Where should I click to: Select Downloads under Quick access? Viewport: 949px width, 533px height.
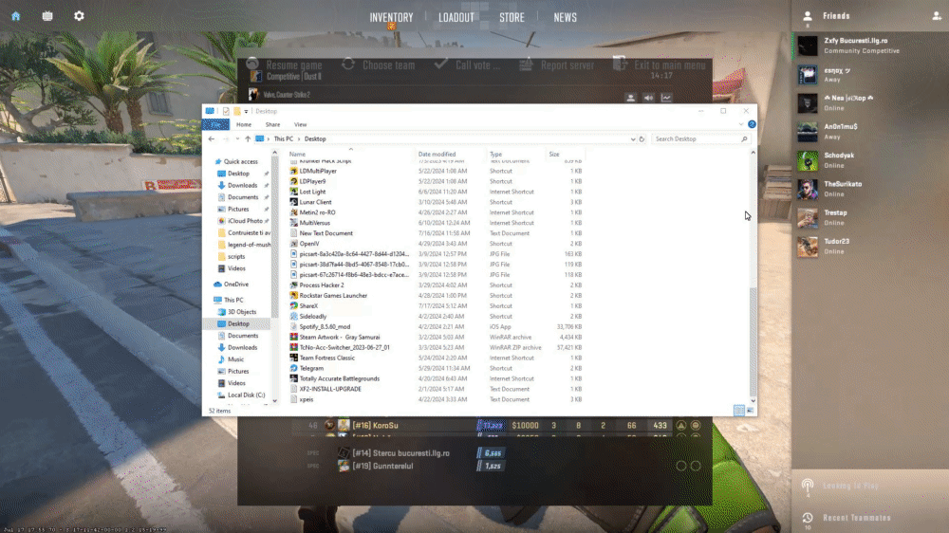pos(242,186)
